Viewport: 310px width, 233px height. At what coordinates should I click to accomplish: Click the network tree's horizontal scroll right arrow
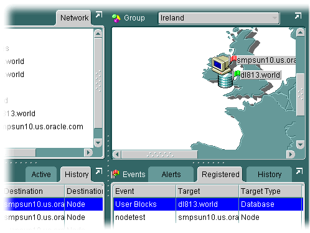tap(88, 153)
